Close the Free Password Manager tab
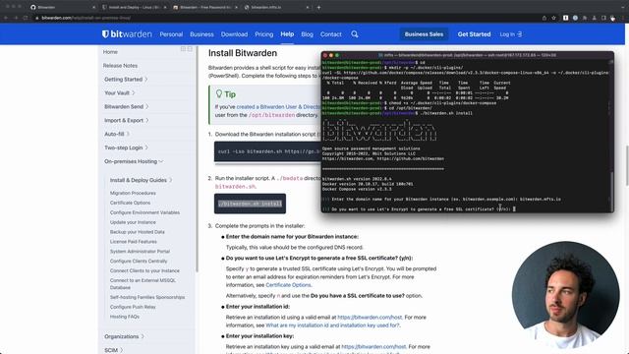The image size is (629, 354). [236, 7]
